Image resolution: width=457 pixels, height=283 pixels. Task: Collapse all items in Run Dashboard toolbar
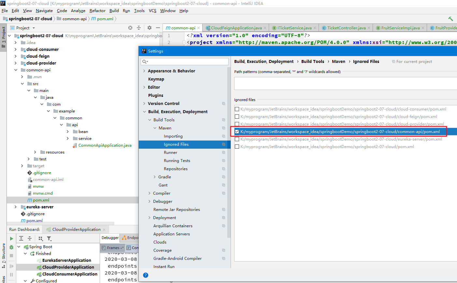pos(30,238)
